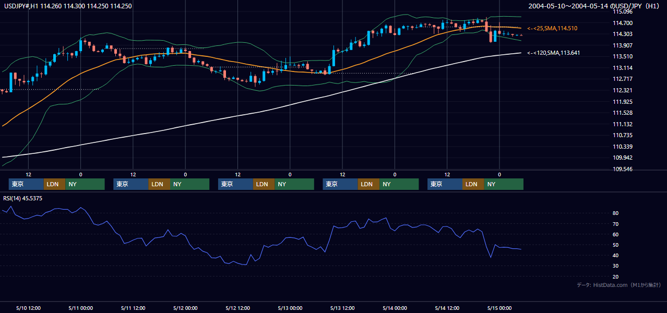Click the NY session box above 5/14 00:00
This screenshot has width=667, height=313.
pos(399,184)
